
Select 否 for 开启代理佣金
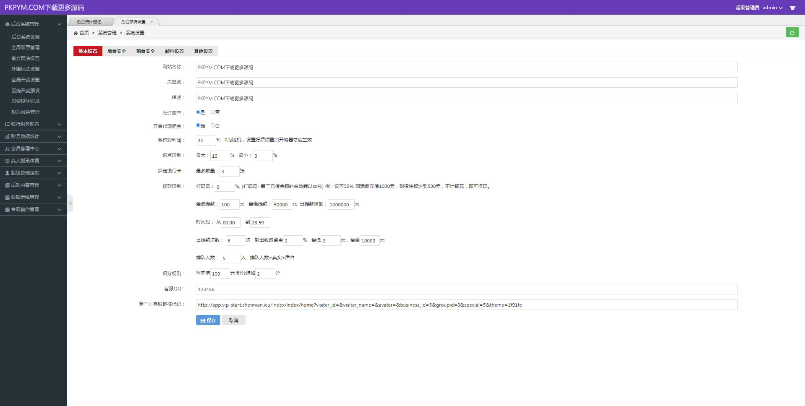tap(213, 125)
